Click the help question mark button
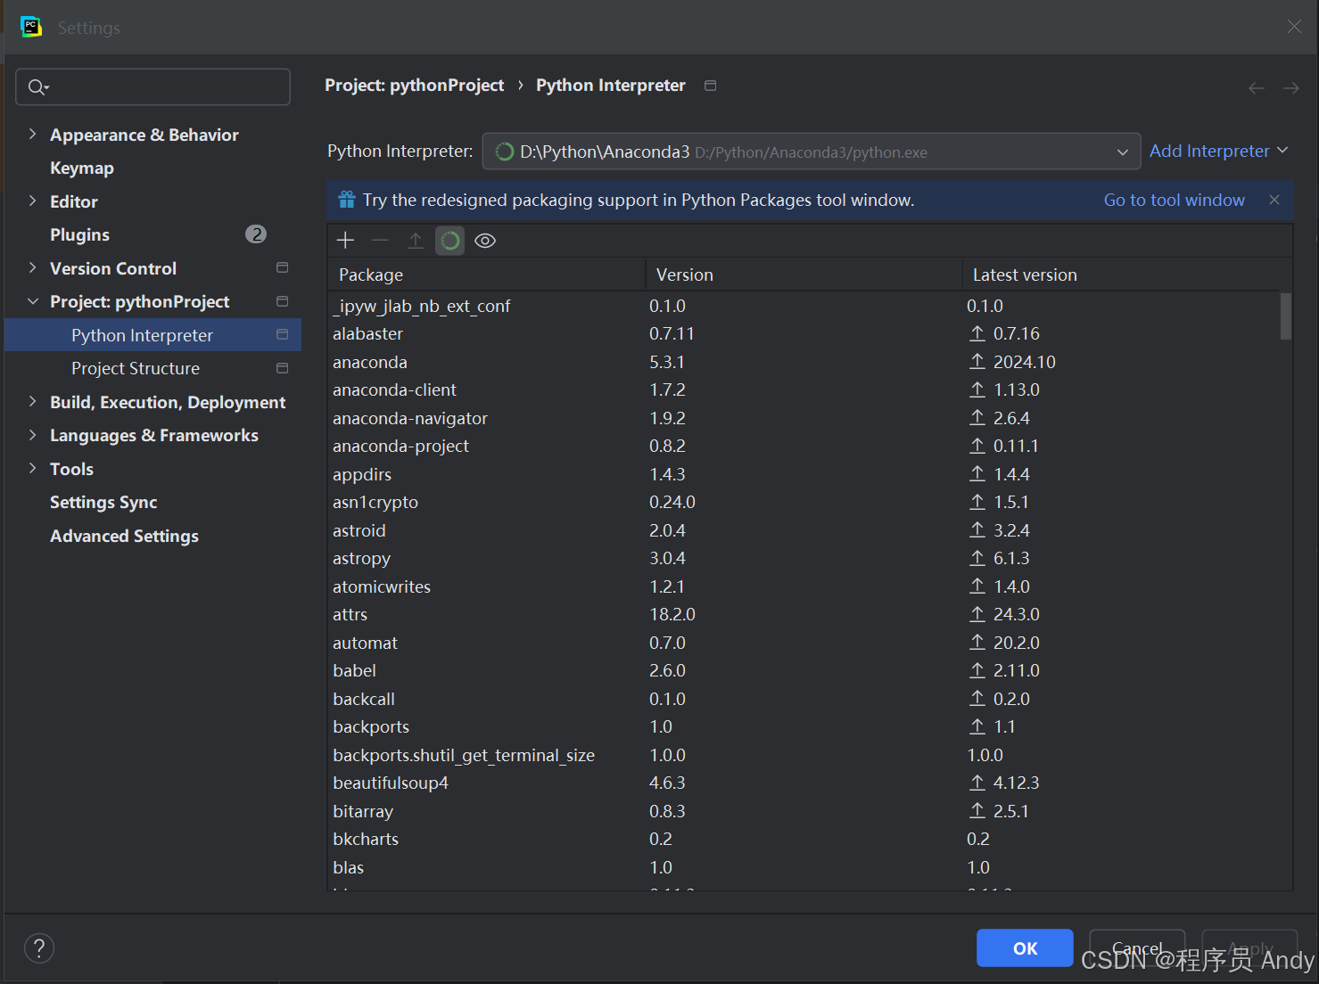 click(39, 948)
